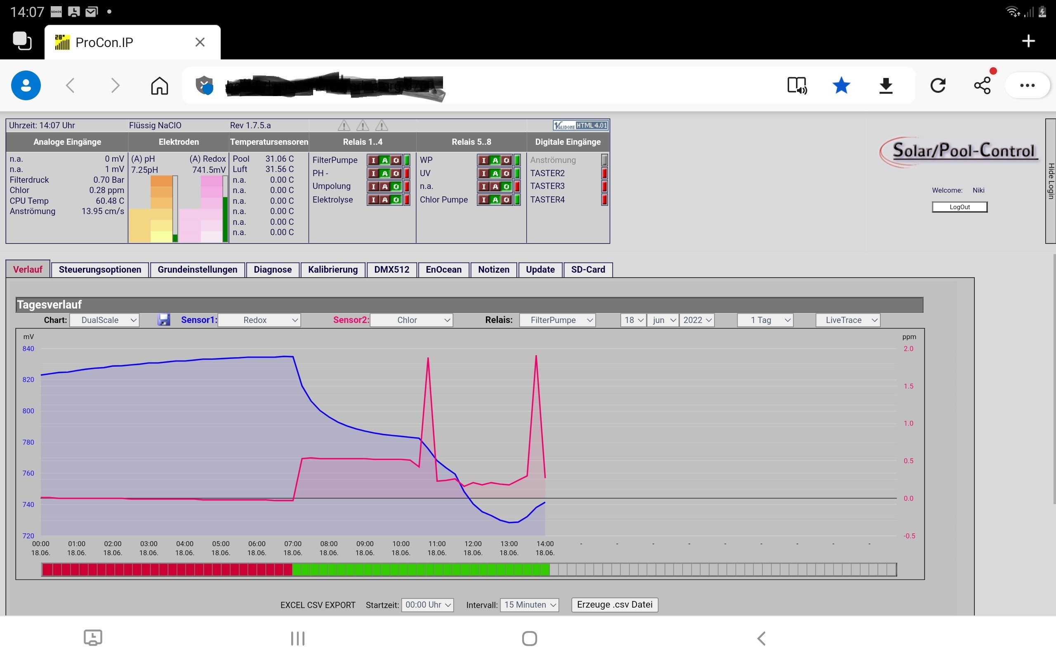The image size is (1056, 660).
Task: Set n.a. relay in Relais 5..8 to Auto (A)
Action: 495,186
